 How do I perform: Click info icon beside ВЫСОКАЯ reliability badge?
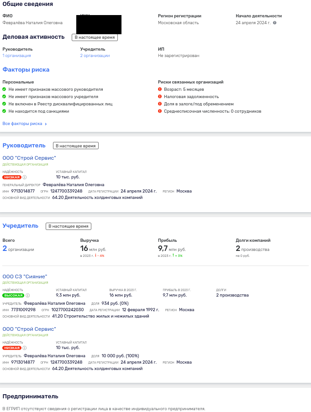click(x=27, y=295)
